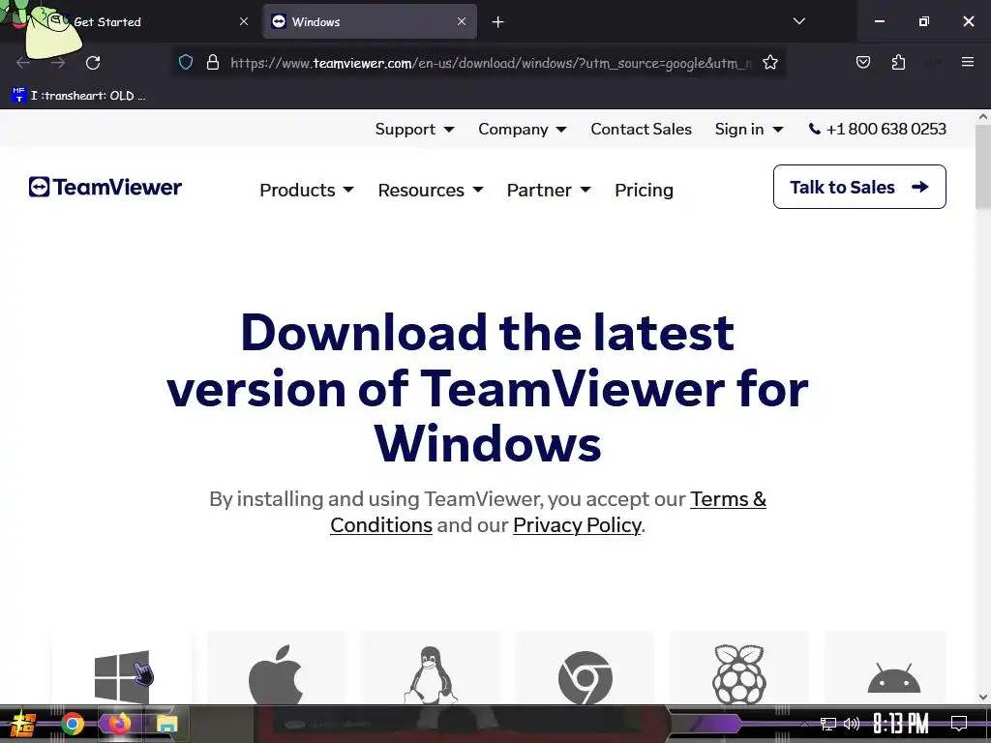Open Firefox extensions puzzle icon
The width and height of the screenshot is (991, 743).
(x=898, y=62)
